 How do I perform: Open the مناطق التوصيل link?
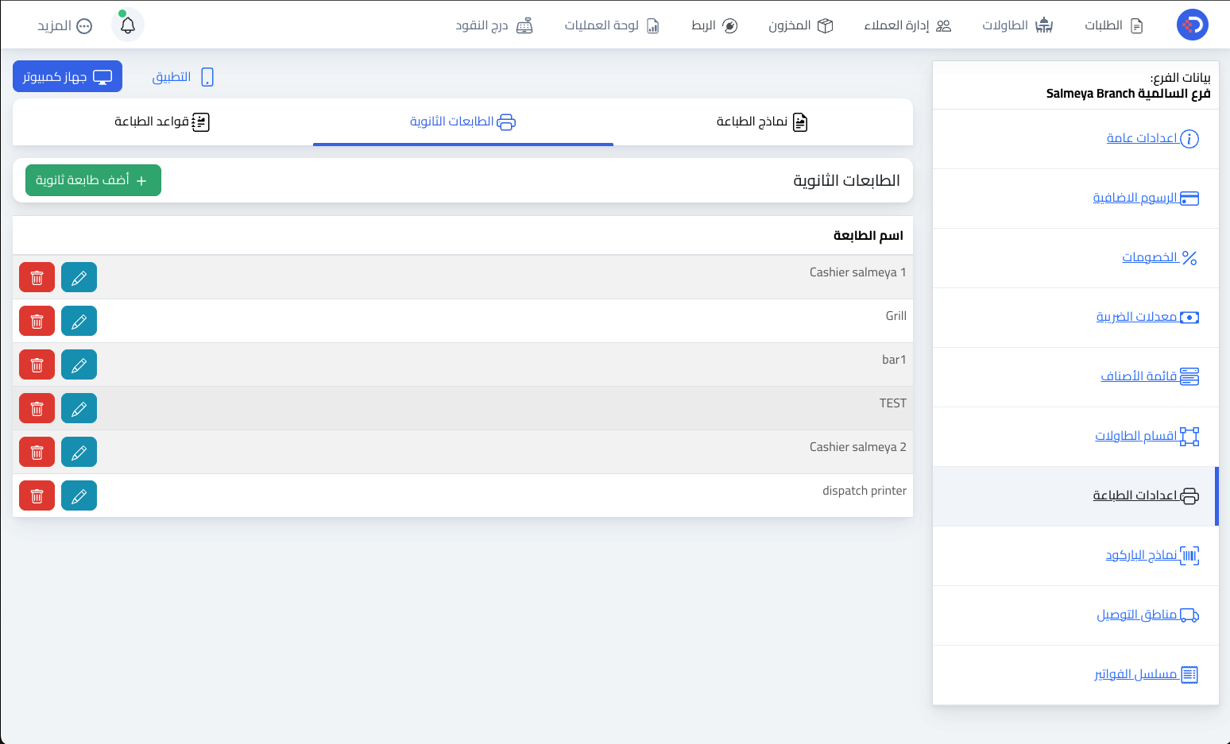coord(1148,615)
